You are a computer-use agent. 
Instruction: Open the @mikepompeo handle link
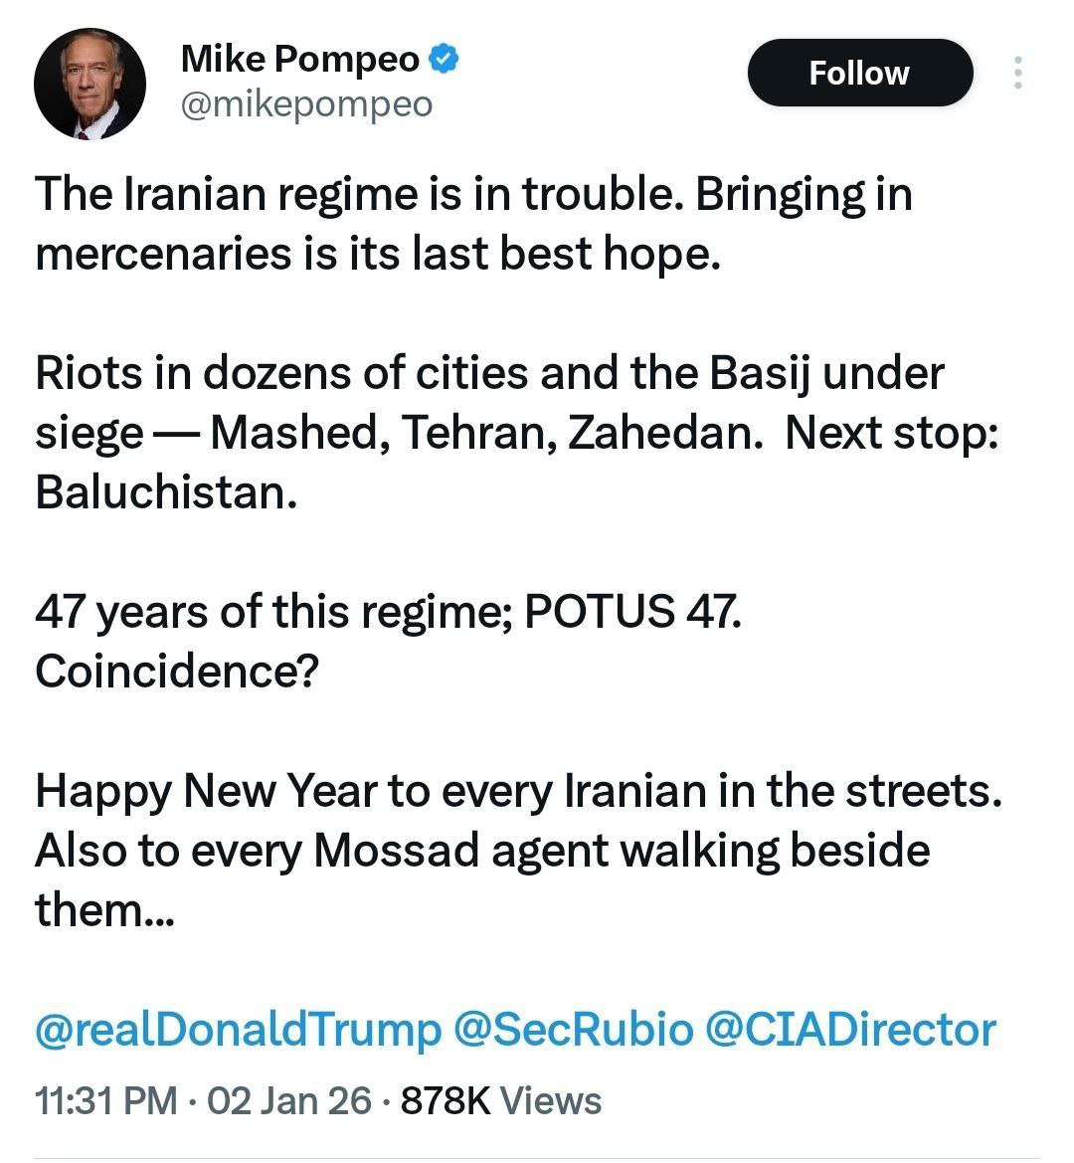[306, 104]
